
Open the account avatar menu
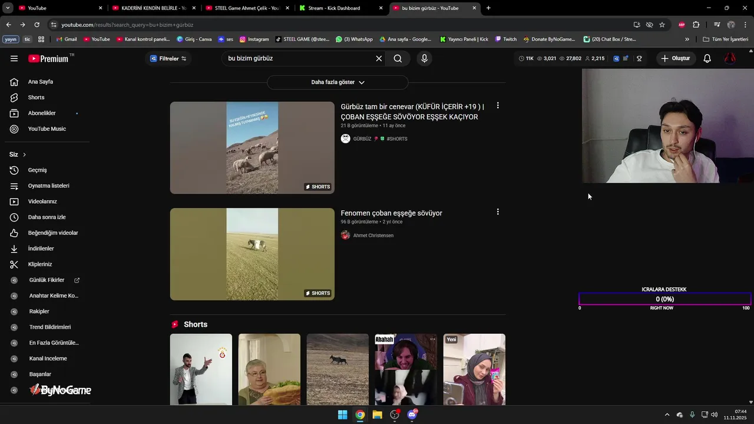click(730, 58)
